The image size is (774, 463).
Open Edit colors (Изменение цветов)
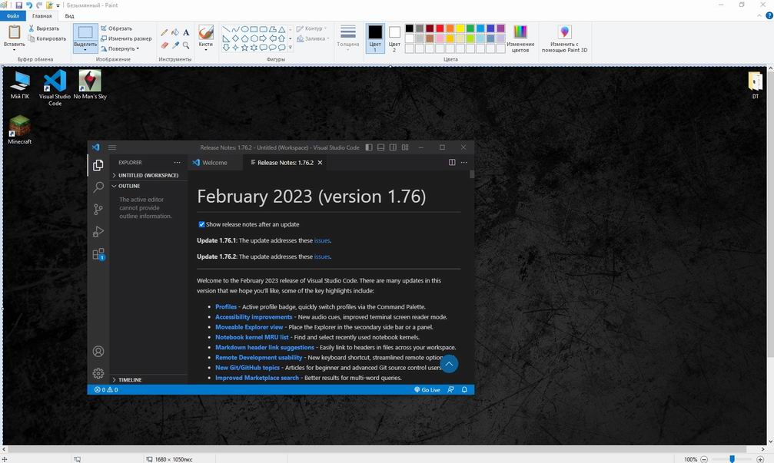[x=520, y=38]
